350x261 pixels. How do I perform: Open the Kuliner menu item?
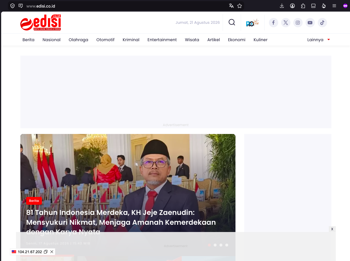260,40
